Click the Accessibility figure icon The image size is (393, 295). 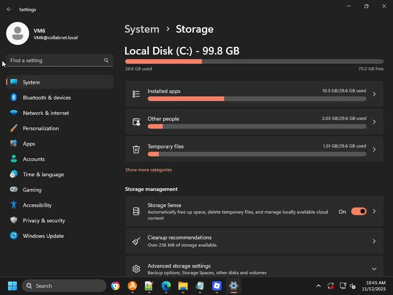(14, 205)
